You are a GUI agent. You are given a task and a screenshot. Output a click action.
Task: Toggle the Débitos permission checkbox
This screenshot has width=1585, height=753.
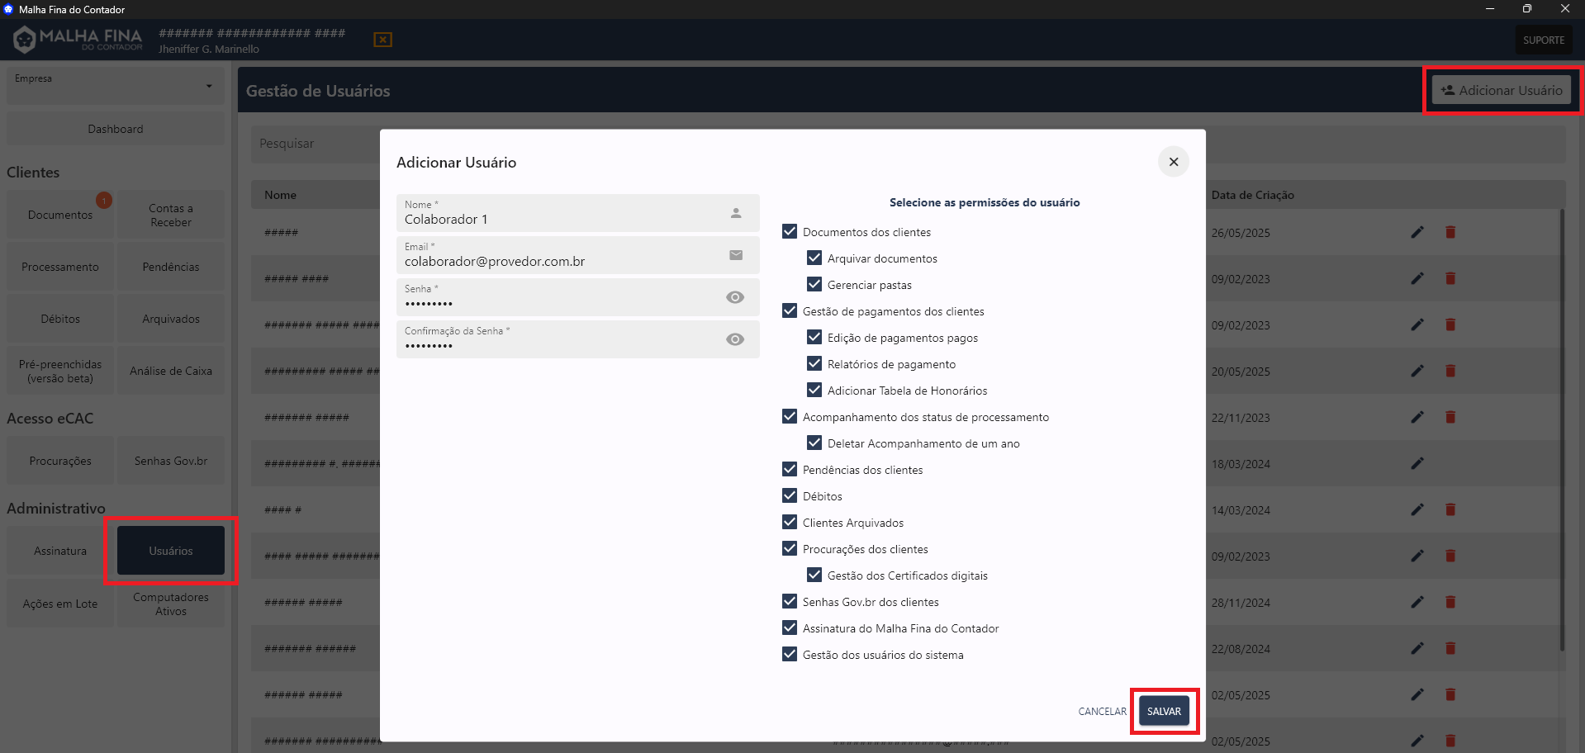[x=790, y=496]
